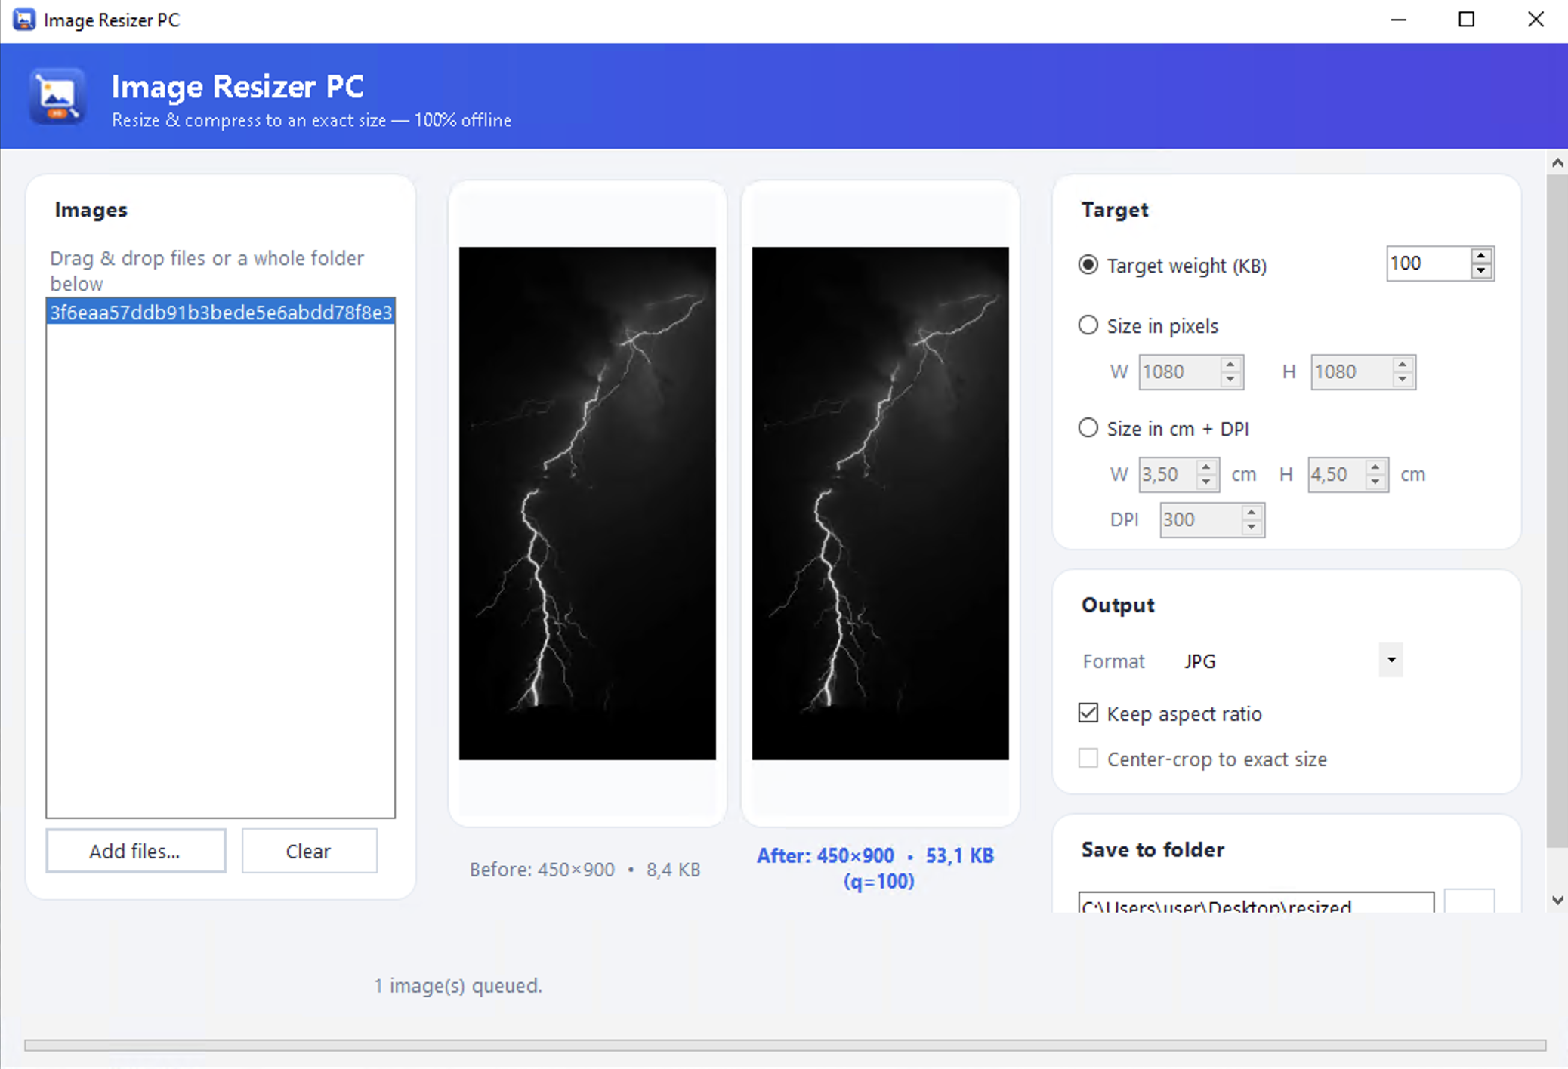1568x1069 pixels.
Task: Click the Clear button
Action: [x=309, y=851]
